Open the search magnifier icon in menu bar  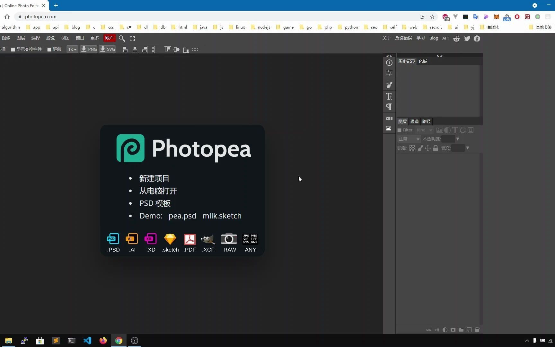pyautogui.click(x=122, y=39)
